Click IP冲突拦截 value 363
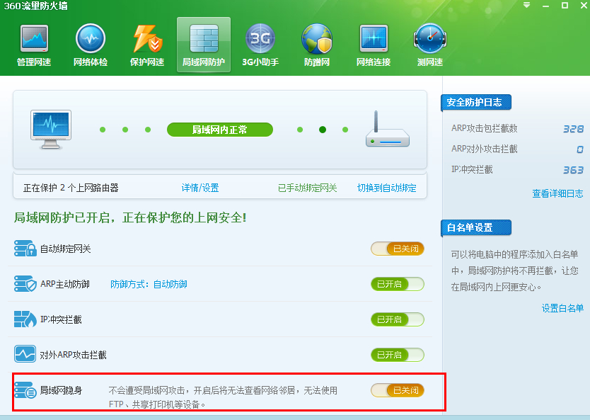 (x=573, y=170)
